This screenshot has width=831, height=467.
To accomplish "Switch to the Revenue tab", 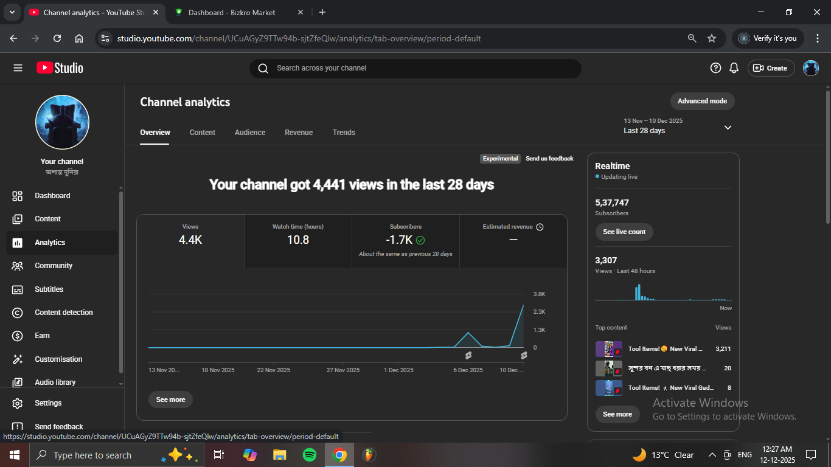I will click(299, 133).
